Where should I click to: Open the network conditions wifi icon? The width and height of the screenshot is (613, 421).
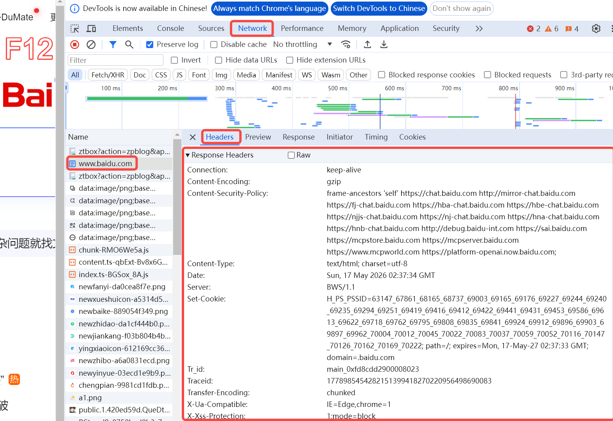(x=346, y=45)
